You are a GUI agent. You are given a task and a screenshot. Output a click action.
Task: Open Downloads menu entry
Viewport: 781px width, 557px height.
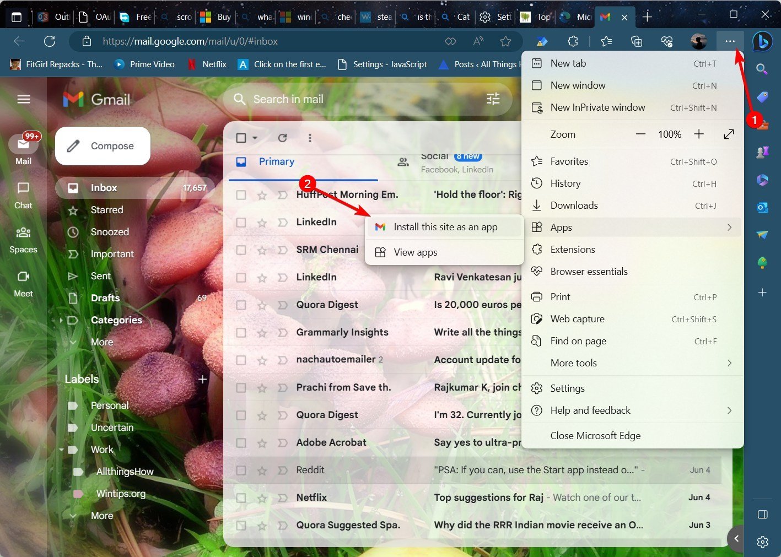pyautogui.click(x=632, y=206)
